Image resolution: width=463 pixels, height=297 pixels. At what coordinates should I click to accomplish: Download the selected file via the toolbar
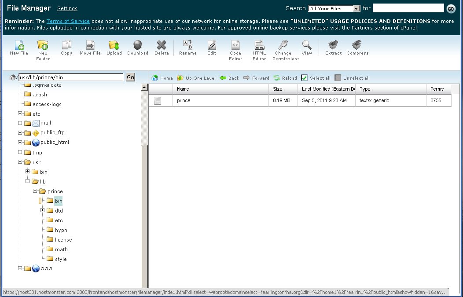point(138,45)
